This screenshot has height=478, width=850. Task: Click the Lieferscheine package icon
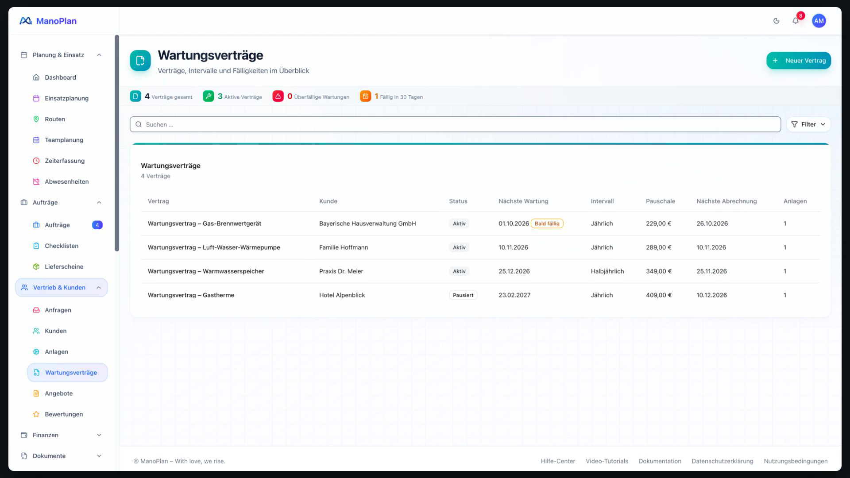coord(36,266)
